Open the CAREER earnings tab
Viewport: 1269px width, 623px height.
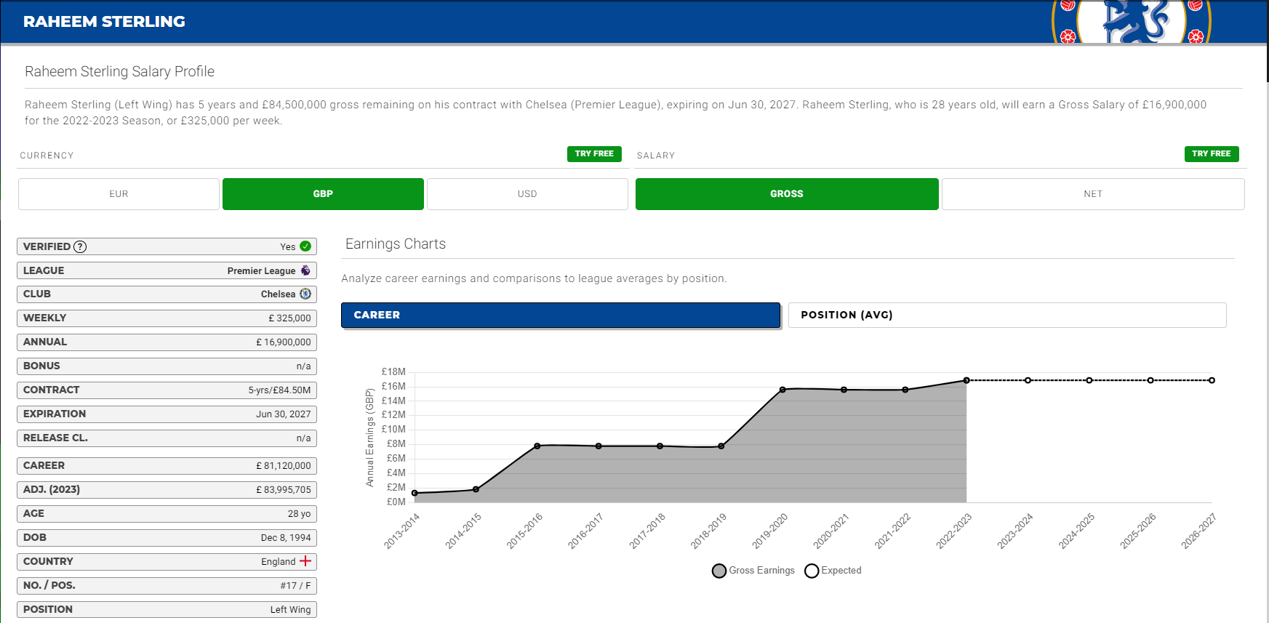click(x=561, y=315)
